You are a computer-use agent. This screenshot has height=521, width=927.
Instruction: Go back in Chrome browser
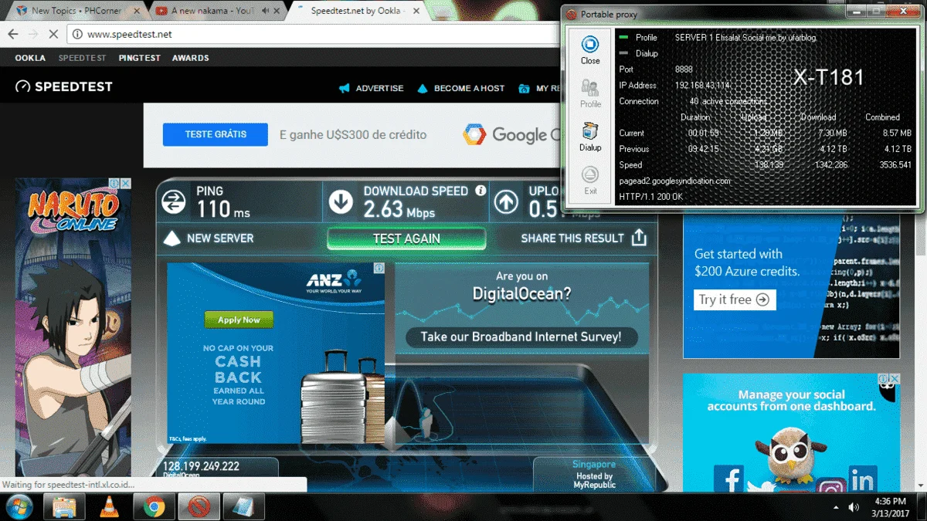tap(13, 34)
